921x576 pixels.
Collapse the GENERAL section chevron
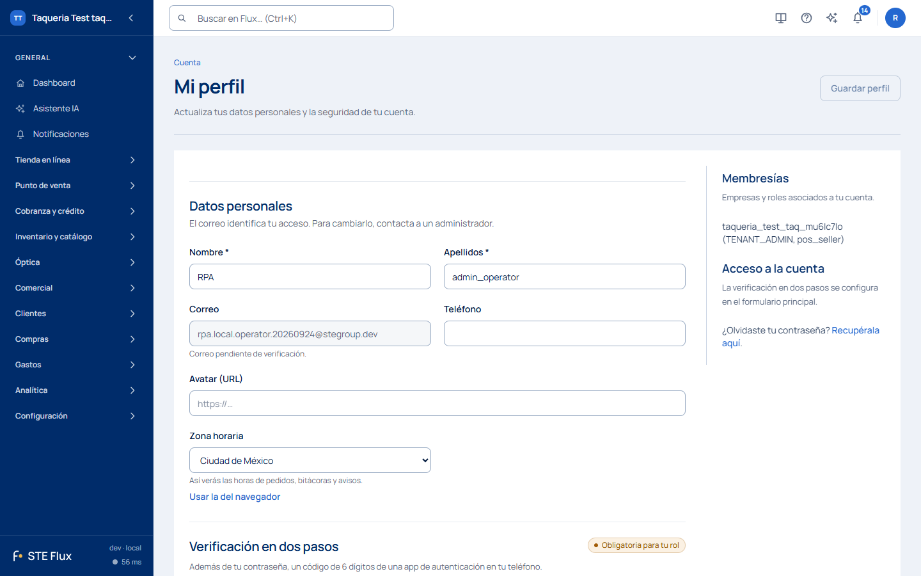coord(132,58)
